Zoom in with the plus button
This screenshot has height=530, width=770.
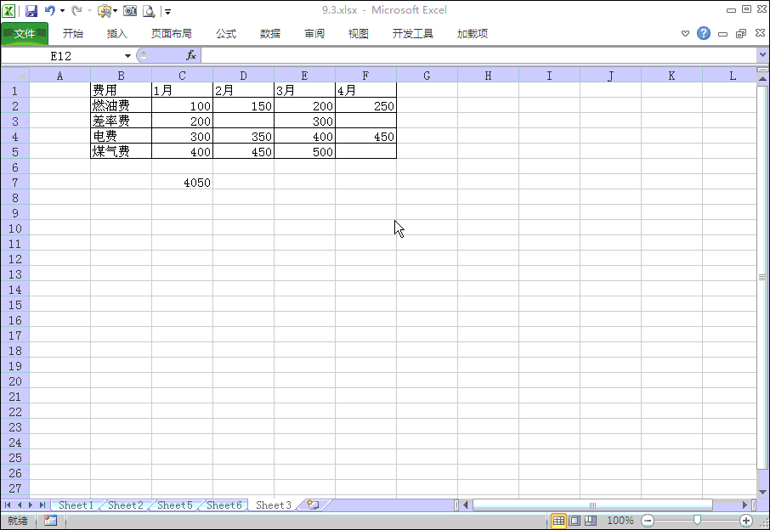pyautogui.click(x=746, y=521)
